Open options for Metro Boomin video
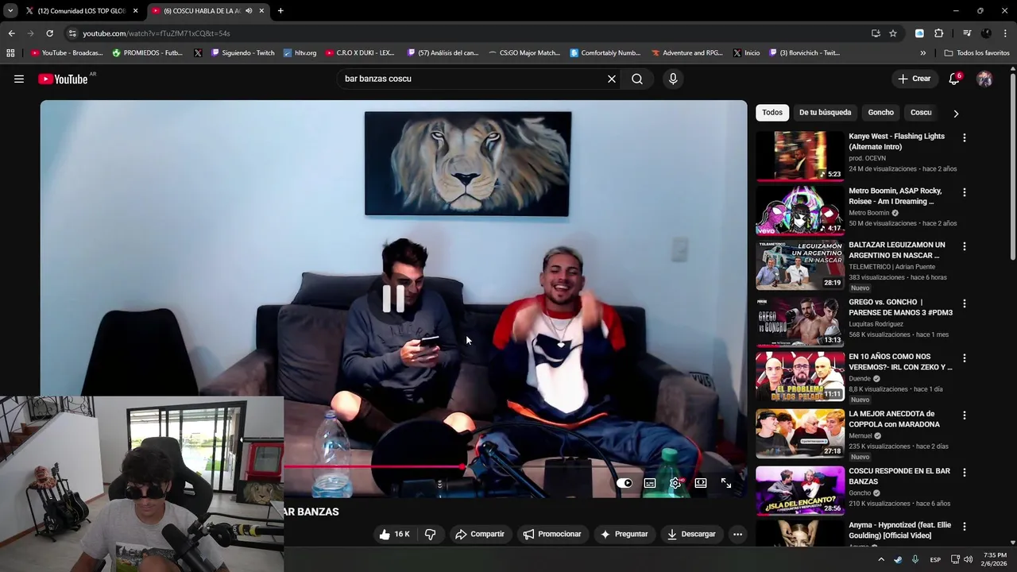The image size is (1017, 572). coord(965,192)
